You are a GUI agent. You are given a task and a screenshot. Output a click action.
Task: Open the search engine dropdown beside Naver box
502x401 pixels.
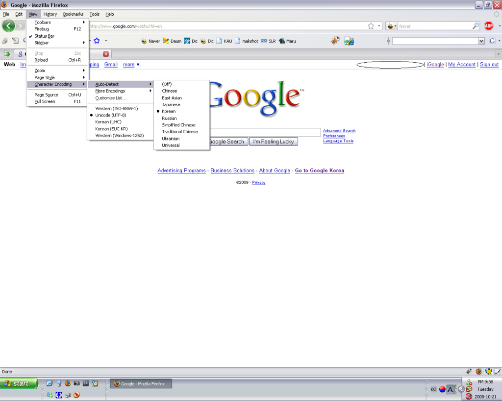391,26
